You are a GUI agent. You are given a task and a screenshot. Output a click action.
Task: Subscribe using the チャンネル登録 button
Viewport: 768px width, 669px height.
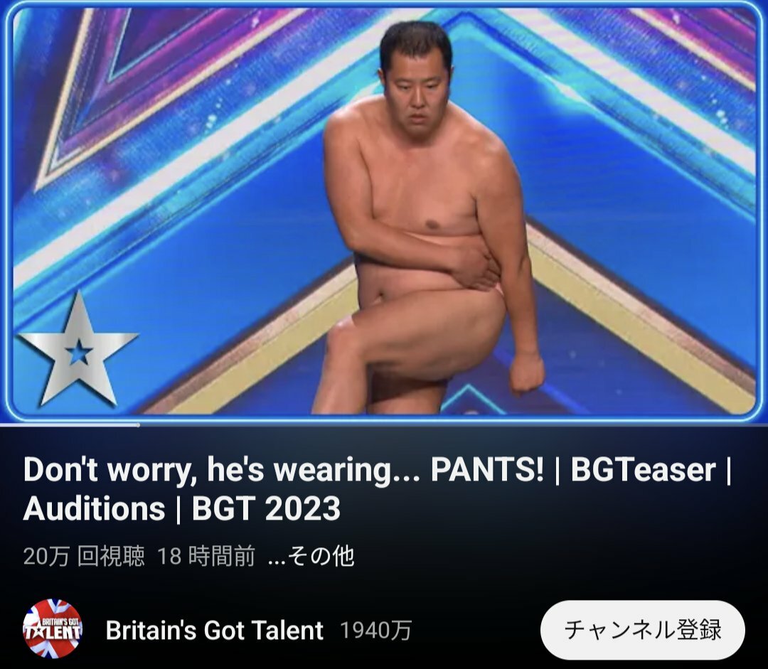[x=643, y=629]
